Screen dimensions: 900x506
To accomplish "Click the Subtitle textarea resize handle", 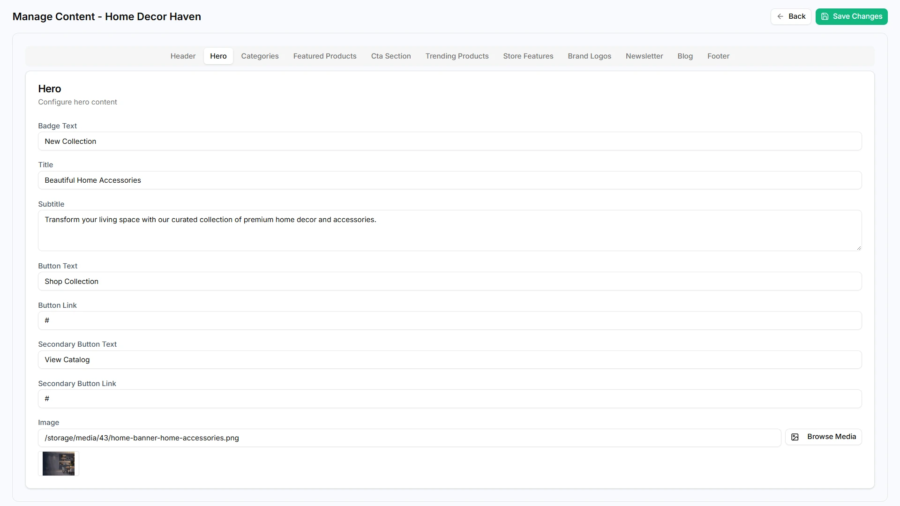I will [x=859, y=248].
